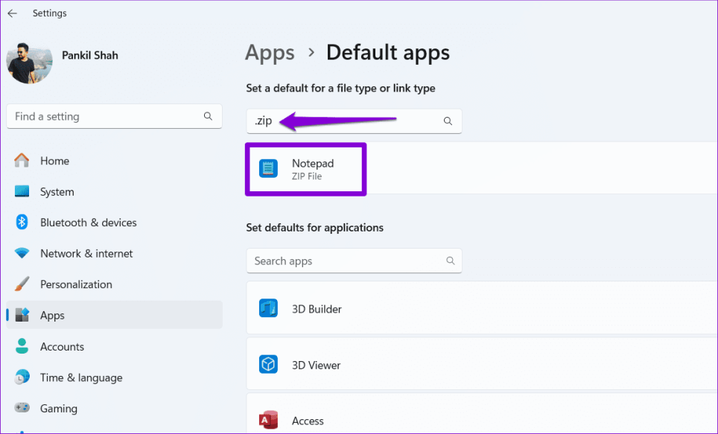Screen dimensions: 718x434
Task: Select the Gaming controller icon
Action: 20,408
